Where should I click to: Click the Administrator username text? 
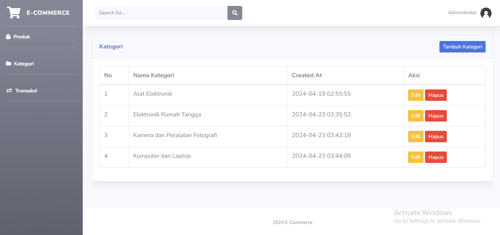coord(462,13)
